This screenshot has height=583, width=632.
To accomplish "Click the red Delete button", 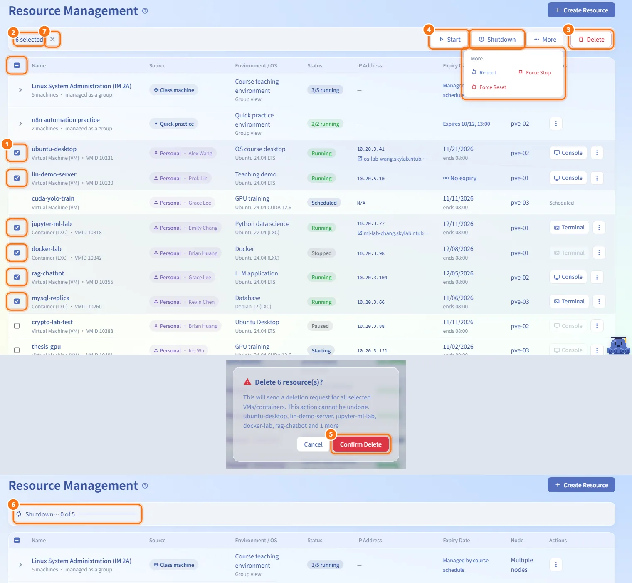I will (x=591, y=40).
